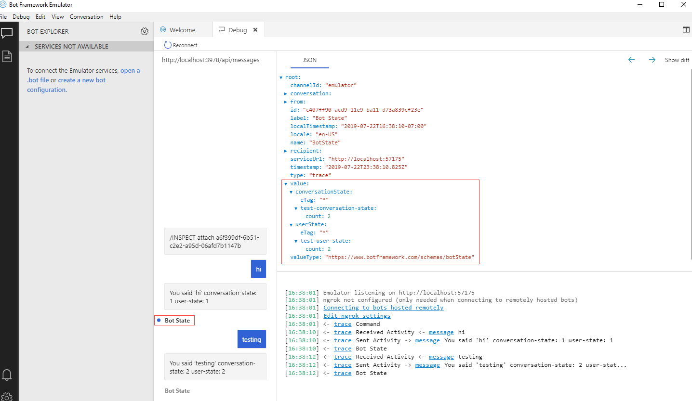692x401 pixels.
Task: Toggle Show diff
Action: click(x=677, y=60)
